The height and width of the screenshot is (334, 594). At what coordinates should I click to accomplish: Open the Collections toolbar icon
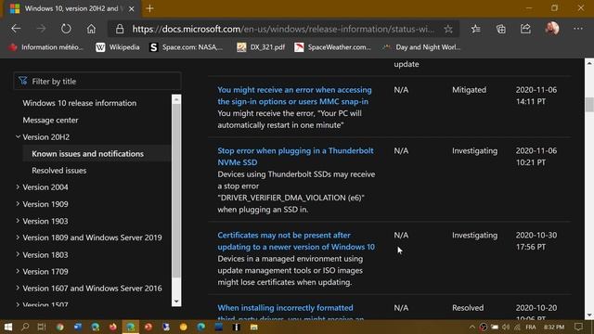[x=501, y=29]
